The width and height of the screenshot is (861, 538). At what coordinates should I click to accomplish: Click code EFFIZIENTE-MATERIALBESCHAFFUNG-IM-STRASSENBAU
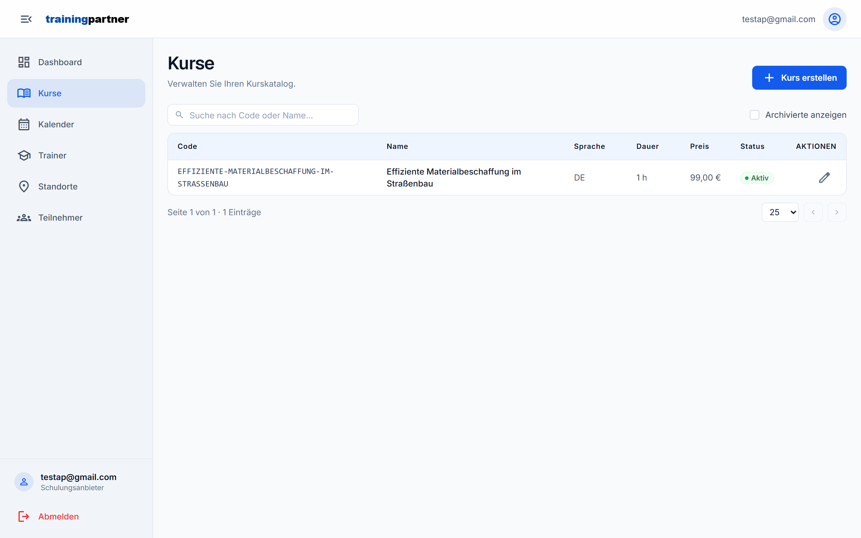click(x=255, y=178)
